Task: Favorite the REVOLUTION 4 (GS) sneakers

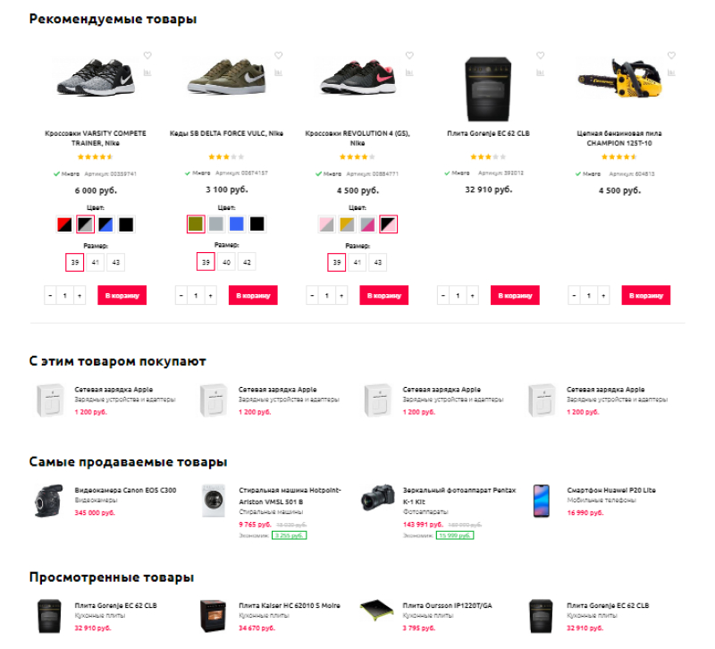Action: [409, 55]
